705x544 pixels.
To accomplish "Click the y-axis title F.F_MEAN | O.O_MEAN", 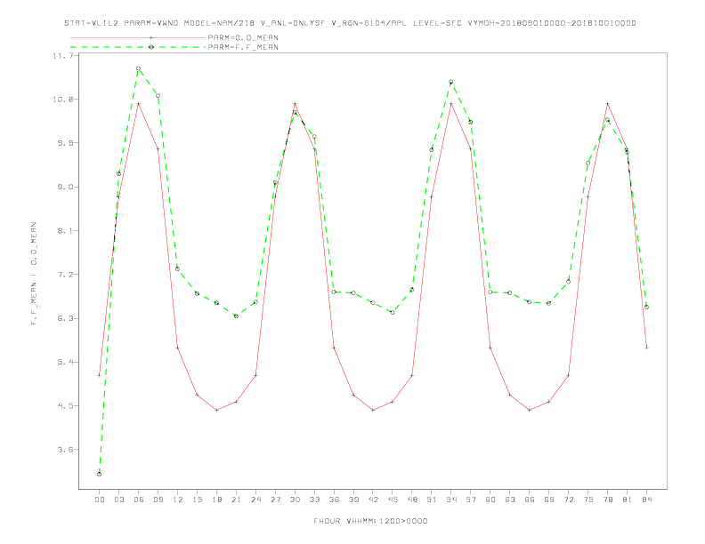I will click(34, 274).
